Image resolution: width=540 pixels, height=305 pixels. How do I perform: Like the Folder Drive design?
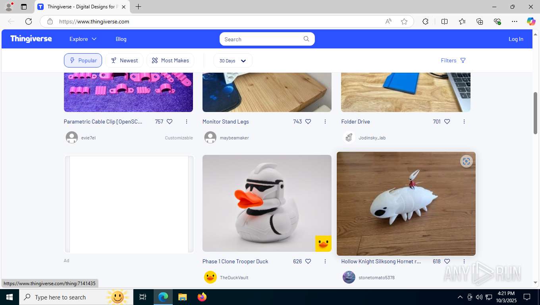447,122
